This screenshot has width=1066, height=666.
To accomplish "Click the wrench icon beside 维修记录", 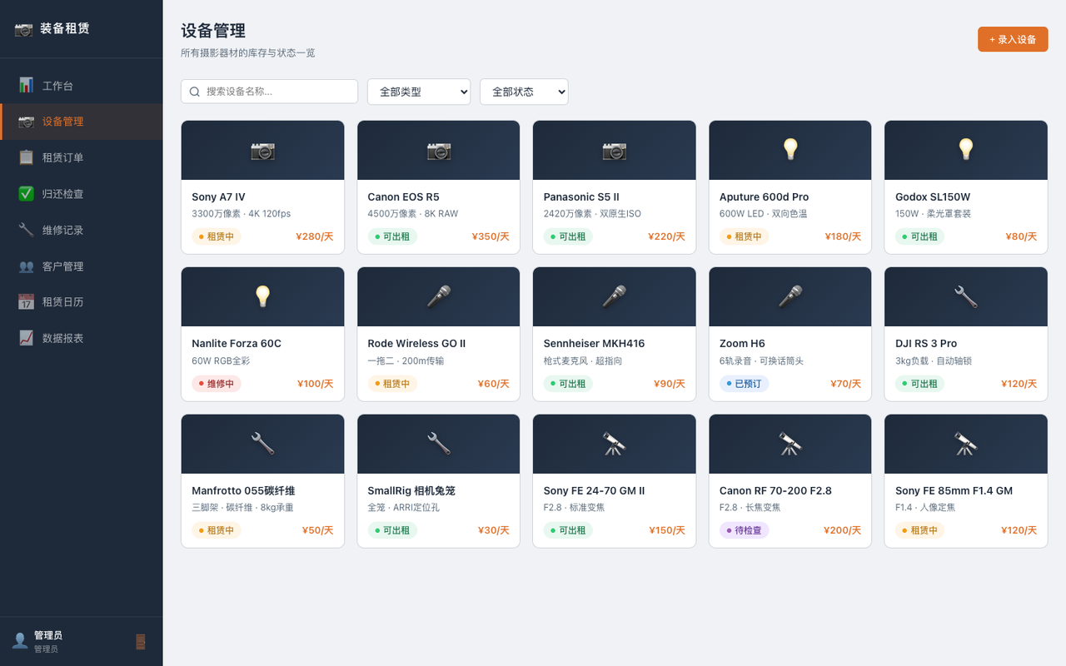I will point(26,230).
